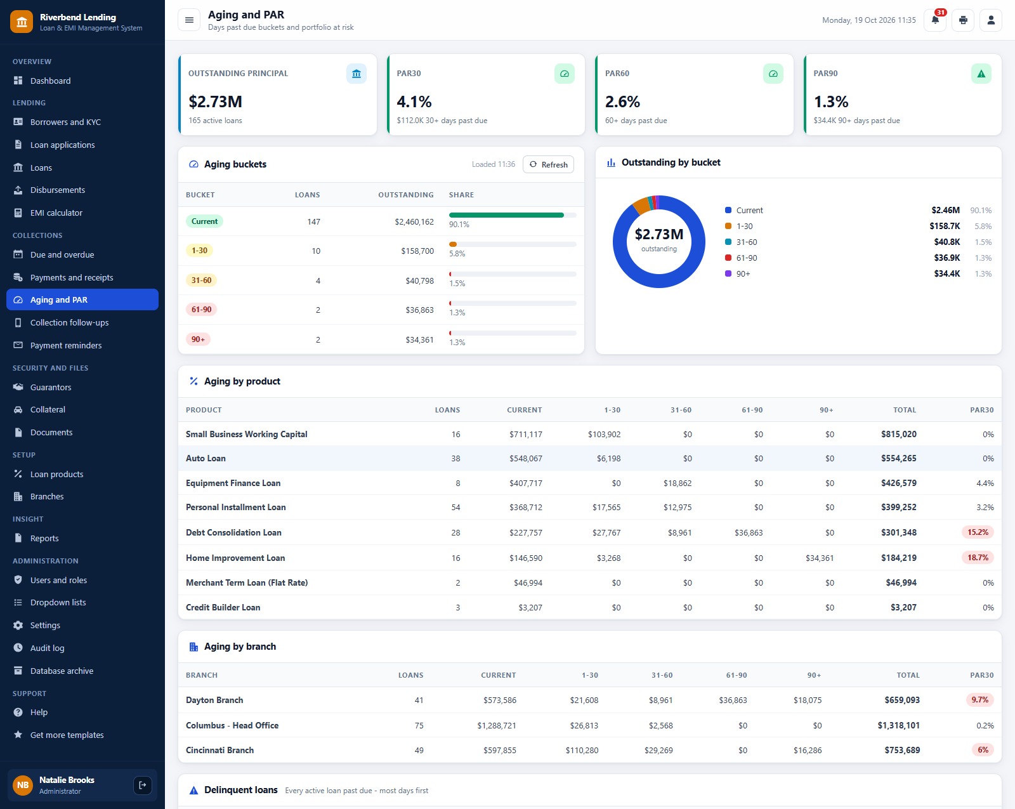Navigate to Payments and receipts
Image resolution: width=1015 pixels, height=809 pixels.
coord(82,277)
